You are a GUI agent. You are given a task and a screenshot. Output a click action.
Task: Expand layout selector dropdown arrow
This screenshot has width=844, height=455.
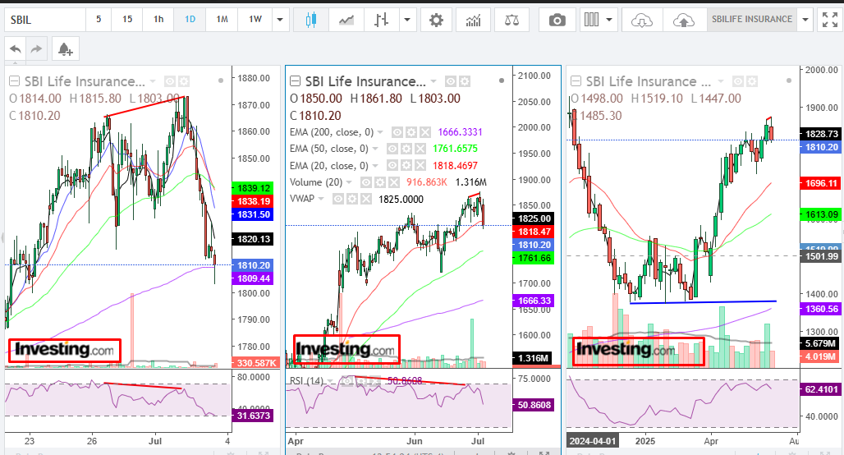(609, 20)
